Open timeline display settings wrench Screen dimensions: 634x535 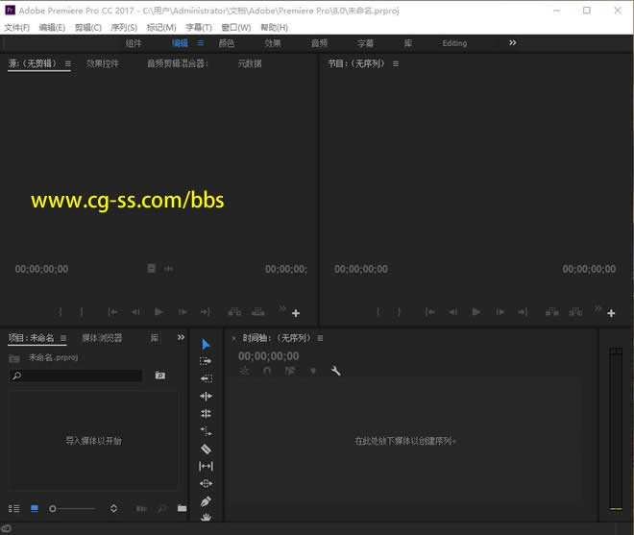(x=336, y=371)
